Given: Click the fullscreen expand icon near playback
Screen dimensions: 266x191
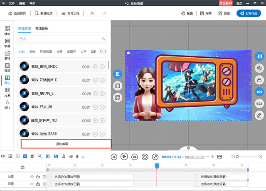Looking at the screenshot, I should coord(155,157).
